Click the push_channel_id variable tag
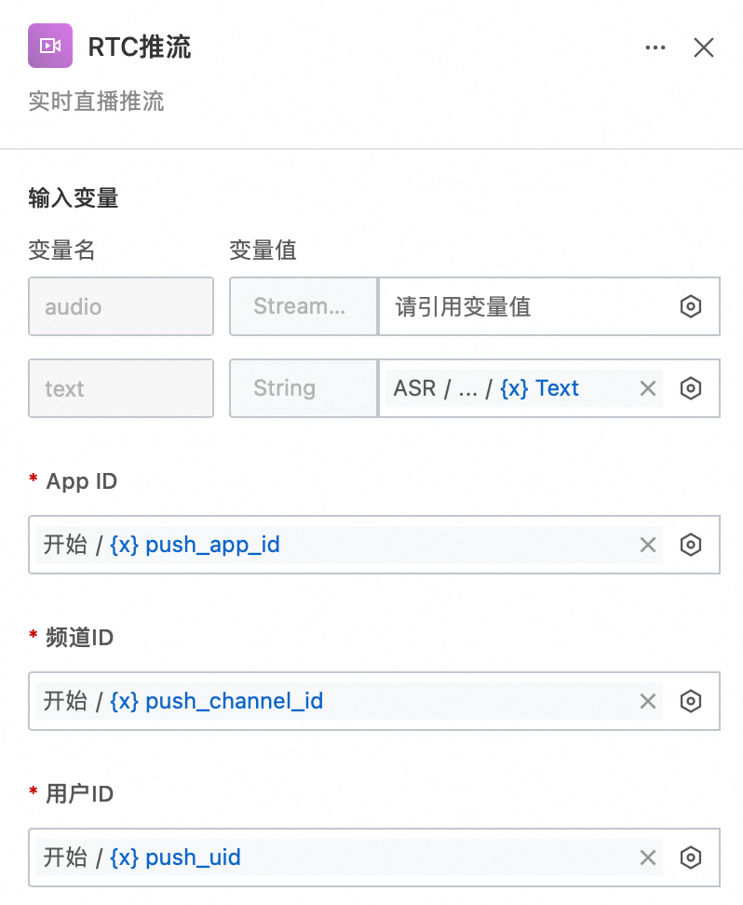The height and width of the screenshot is (905, 743). 234,701
